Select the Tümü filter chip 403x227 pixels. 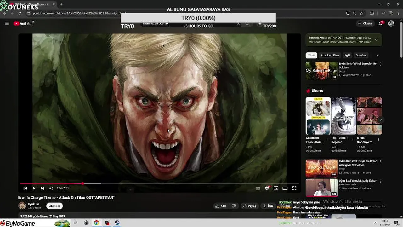(x=311, y=55)
